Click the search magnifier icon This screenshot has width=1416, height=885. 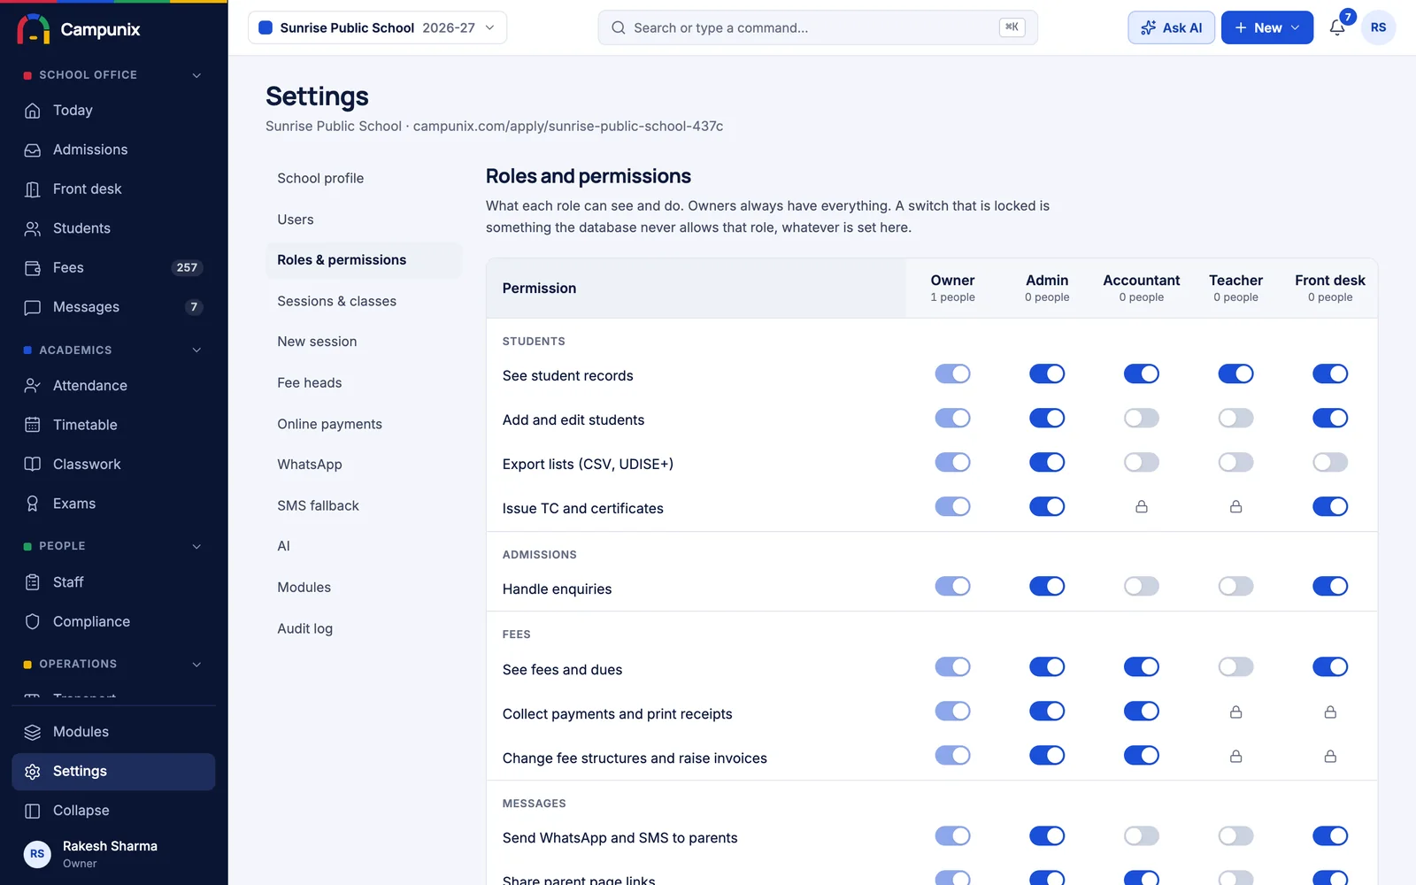pos(619,27)
